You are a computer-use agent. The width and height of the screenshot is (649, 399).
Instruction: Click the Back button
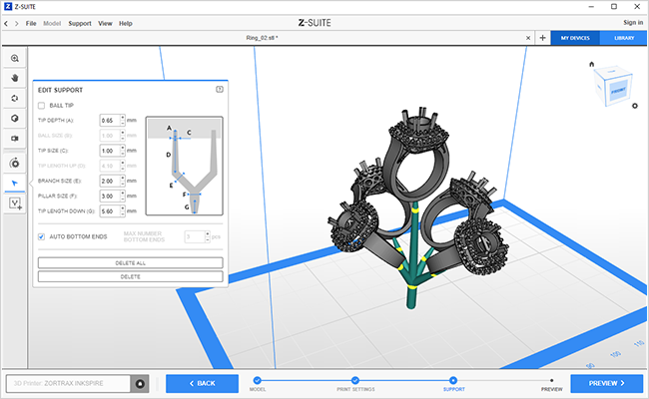[202, 384]
